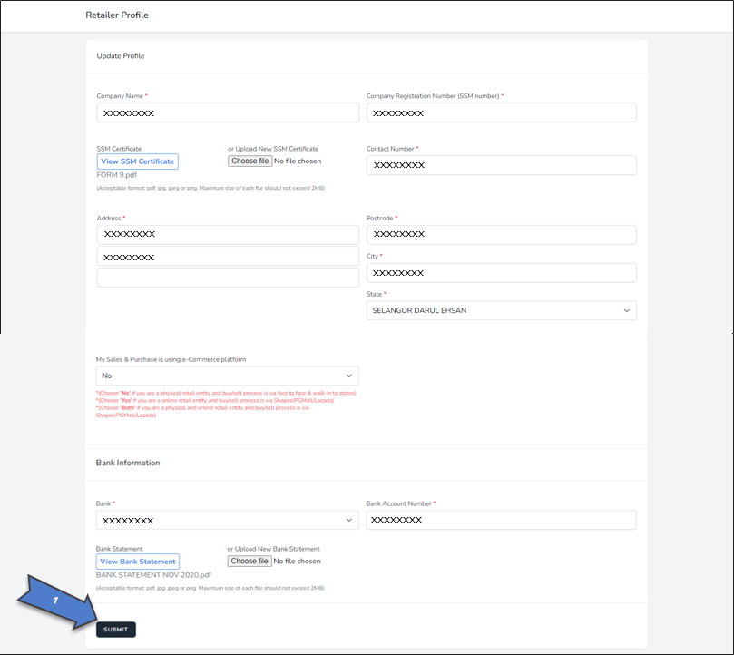Screen dimensions: 734x655
Task: Click the Company Registration Number field
Action: tap(501, 112)
